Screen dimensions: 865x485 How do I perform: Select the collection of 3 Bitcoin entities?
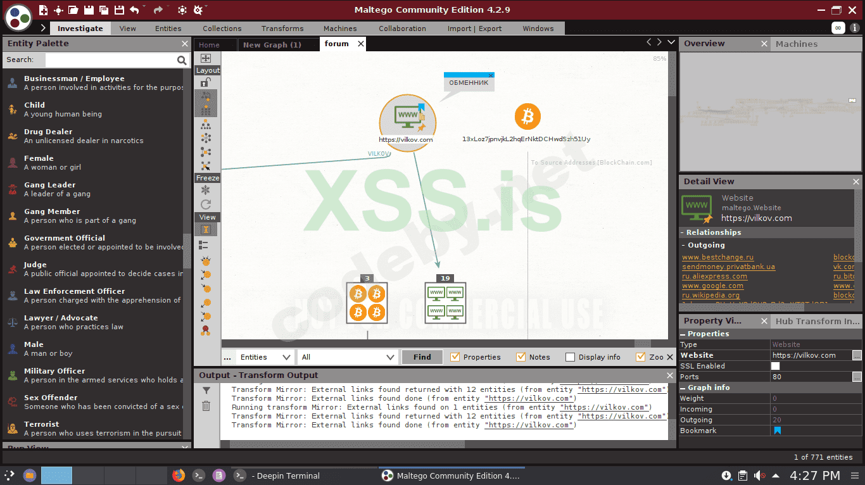367,303
